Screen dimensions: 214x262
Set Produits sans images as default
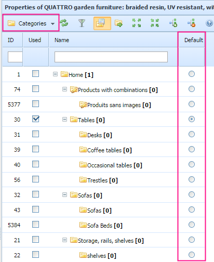[x=192, y=104]
